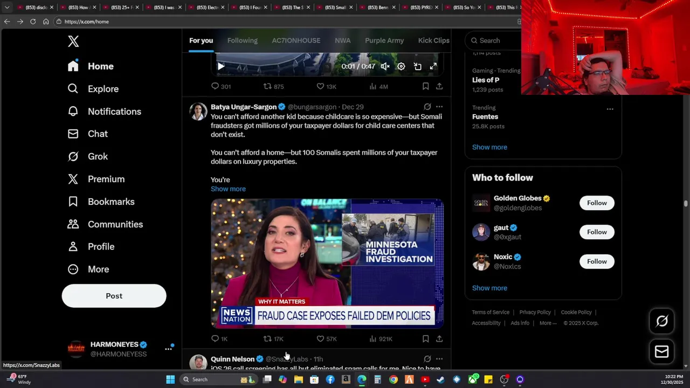Show more trending topics
The image size is (690, 388).
[489, 147]
